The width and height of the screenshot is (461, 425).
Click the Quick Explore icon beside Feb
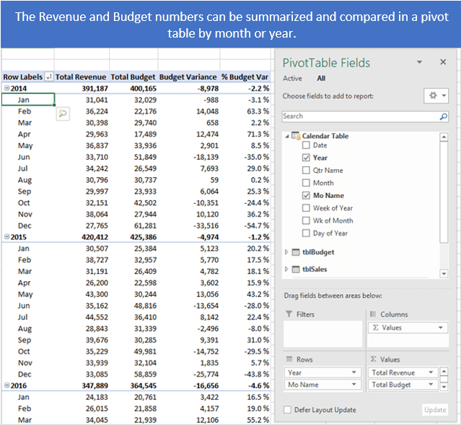61,112
